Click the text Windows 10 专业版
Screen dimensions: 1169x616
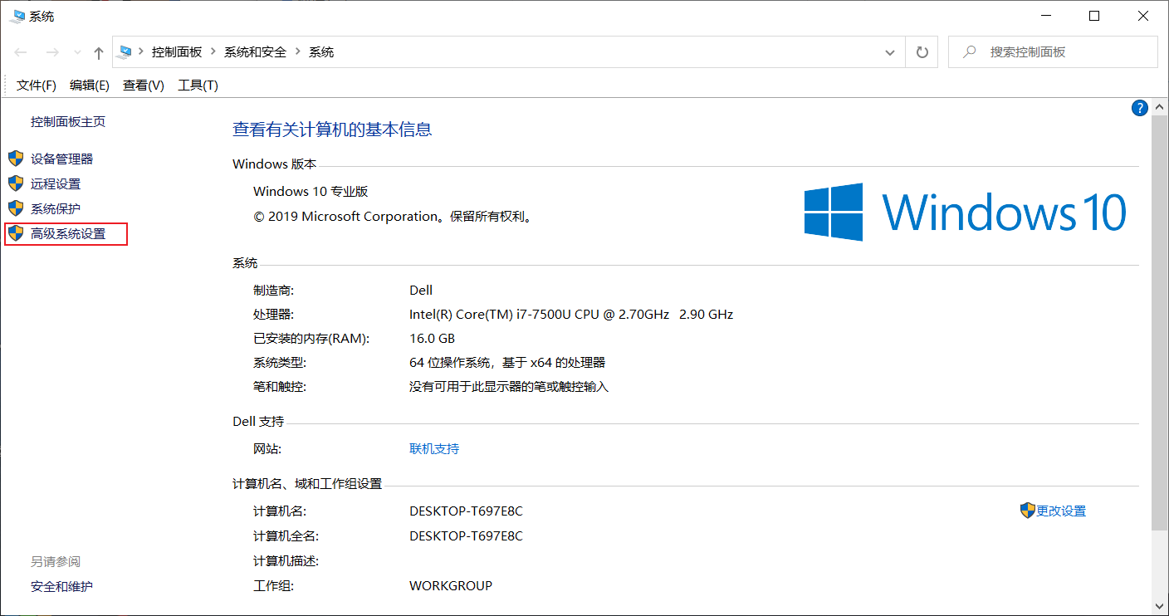click(x=311, y=192)
